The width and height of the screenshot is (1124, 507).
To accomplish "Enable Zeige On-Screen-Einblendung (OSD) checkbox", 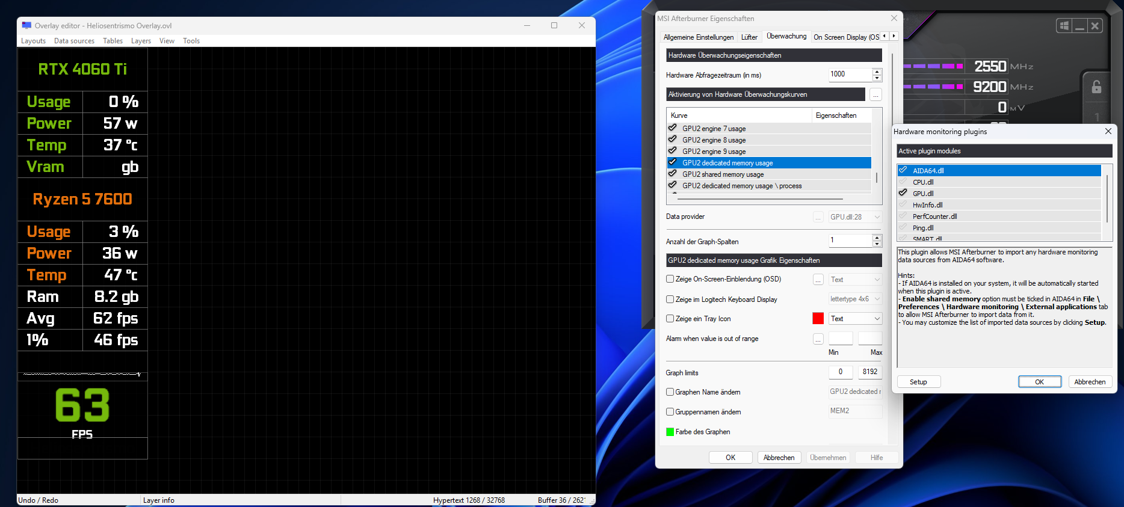I will (x=670, y=279).
